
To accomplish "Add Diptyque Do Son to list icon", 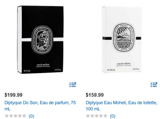I will click(73, 85).
